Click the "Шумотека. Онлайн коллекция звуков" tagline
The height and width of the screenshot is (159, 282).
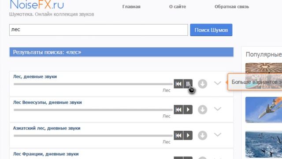click(52, 14)
